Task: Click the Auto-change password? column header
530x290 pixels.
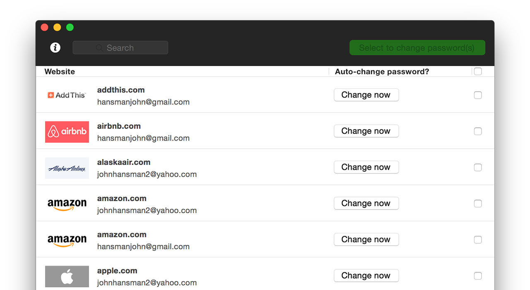Action: point(382,71)
